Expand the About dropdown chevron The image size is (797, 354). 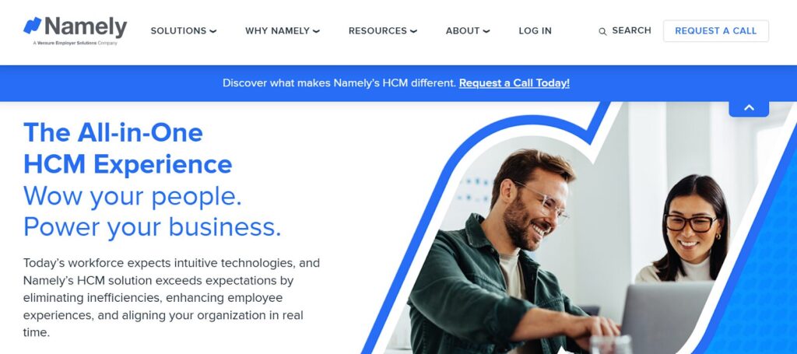pyautogui.click(x=486, y=31)
